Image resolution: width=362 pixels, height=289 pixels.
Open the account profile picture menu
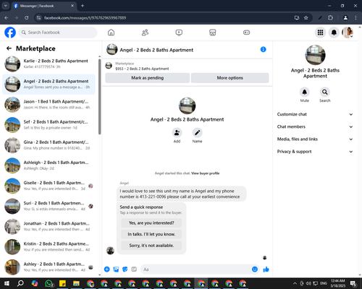(348, 33)
